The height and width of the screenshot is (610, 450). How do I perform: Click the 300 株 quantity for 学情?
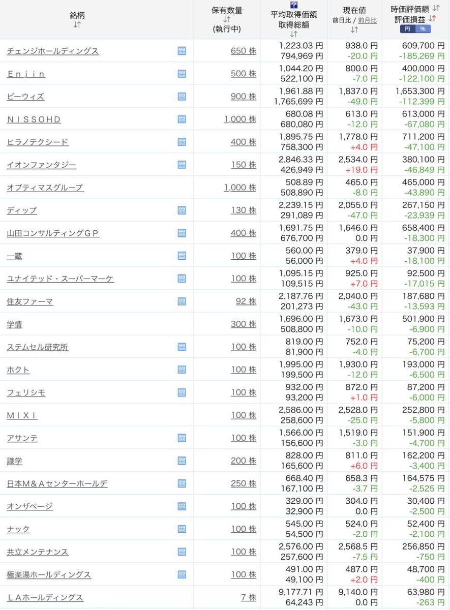(244, 324)
